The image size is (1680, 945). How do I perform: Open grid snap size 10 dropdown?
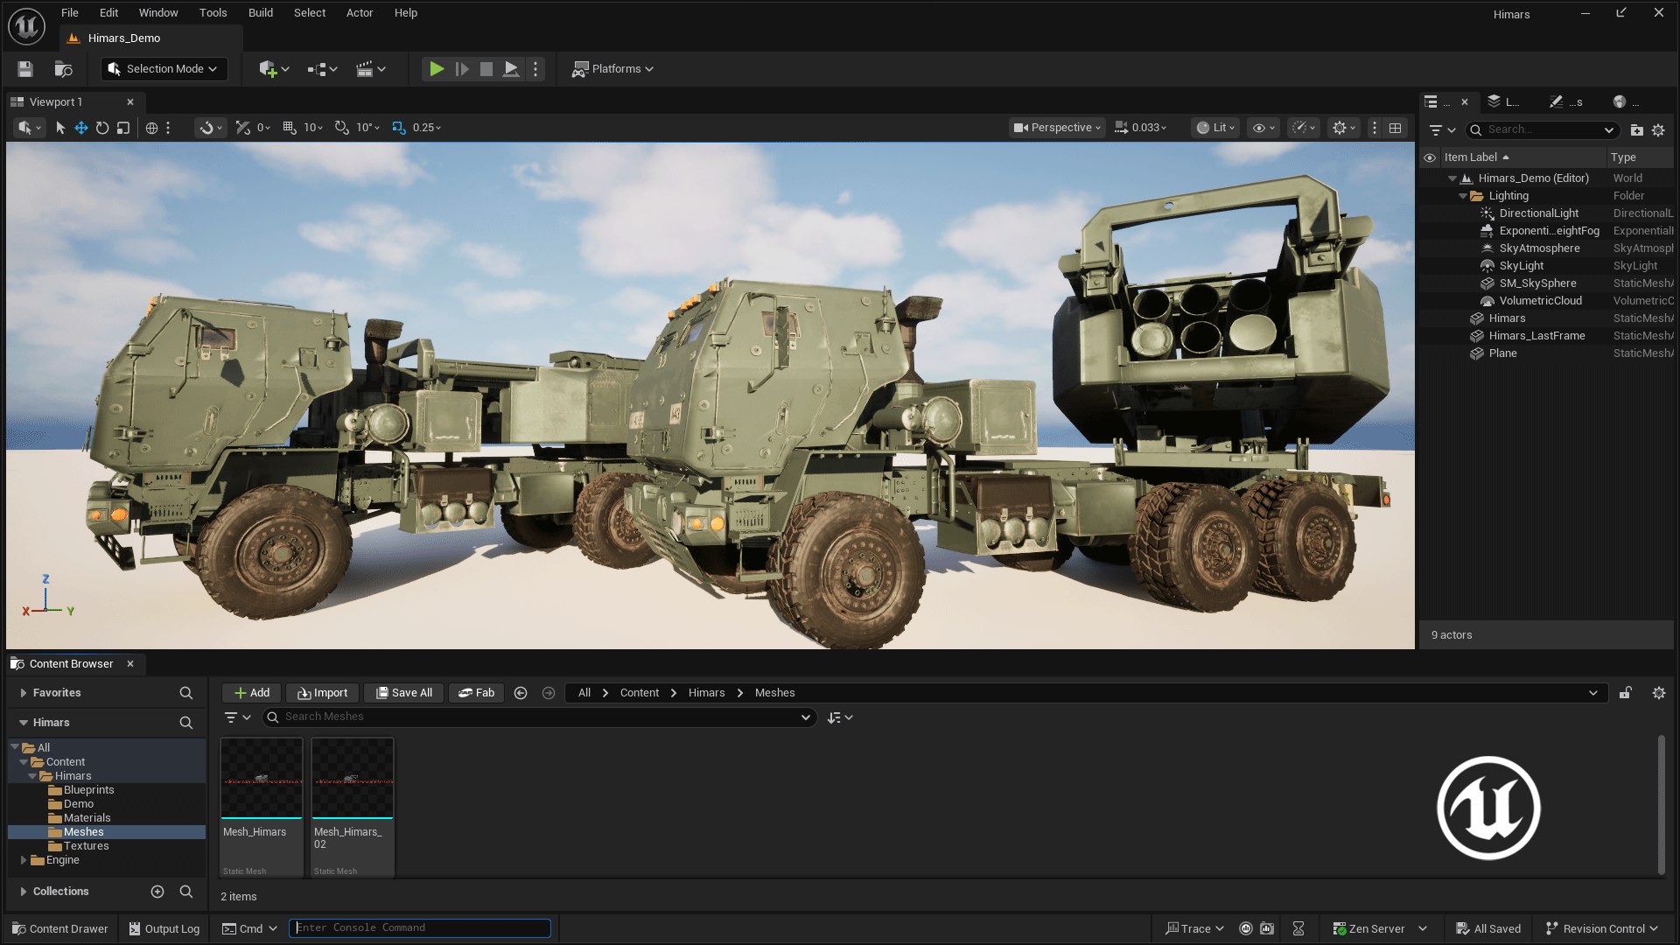[x=313, y=128]
